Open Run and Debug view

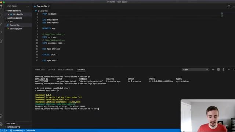click(1, 32)
